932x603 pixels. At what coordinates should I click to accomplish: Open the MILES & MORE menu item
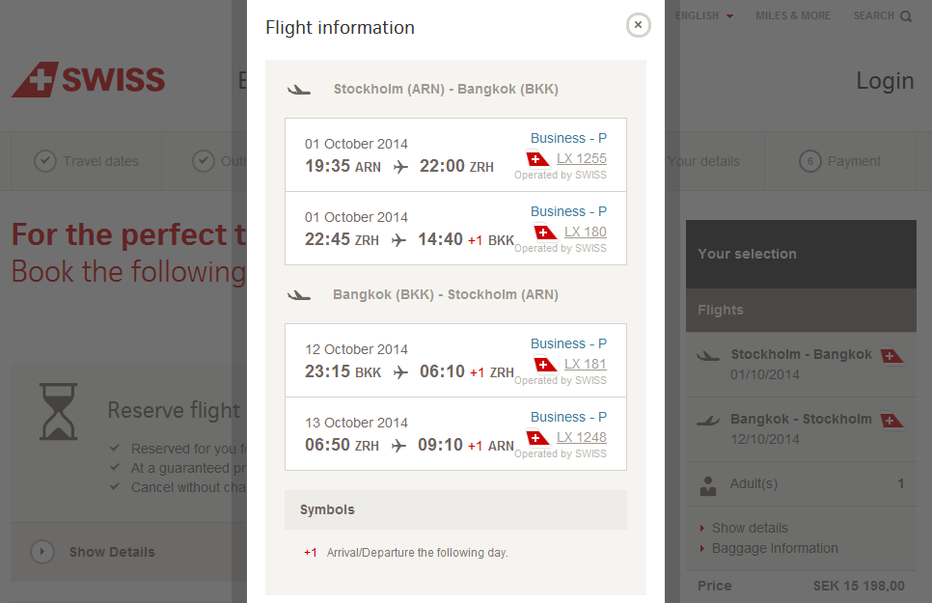tap(793, 15)
